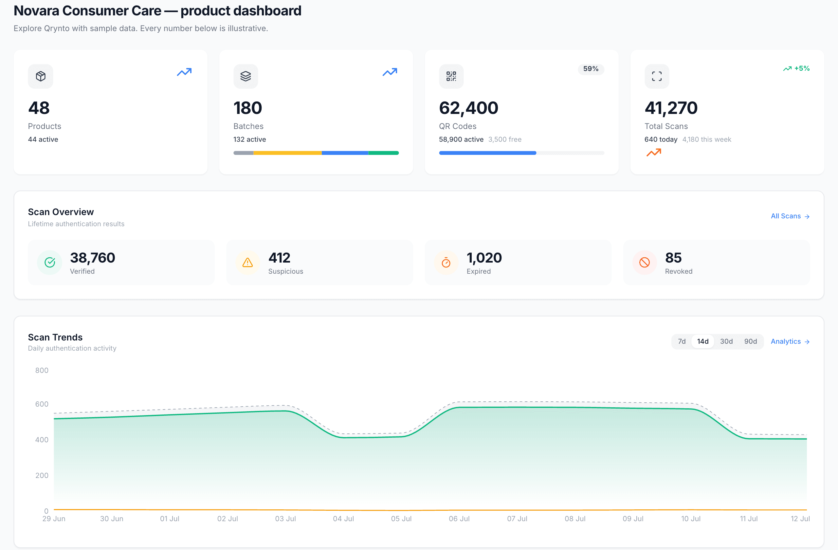Click the 180 Batches count
This screenshot has height=550, width=838.
click(248, 108)
